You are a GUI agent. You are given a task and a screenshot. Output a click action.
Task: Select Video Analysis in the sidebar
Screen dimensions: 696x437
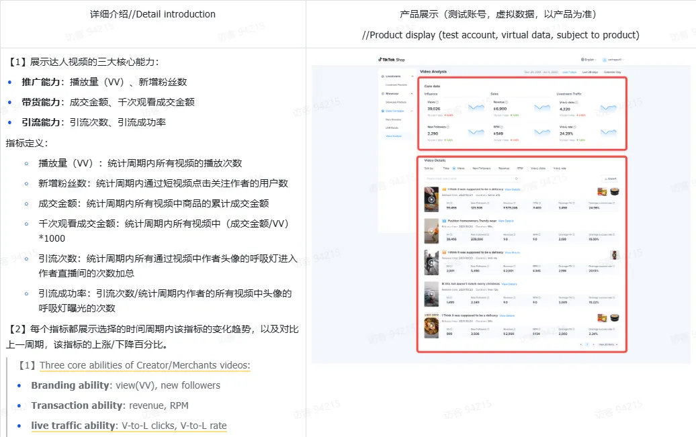[x=394, y=136]
